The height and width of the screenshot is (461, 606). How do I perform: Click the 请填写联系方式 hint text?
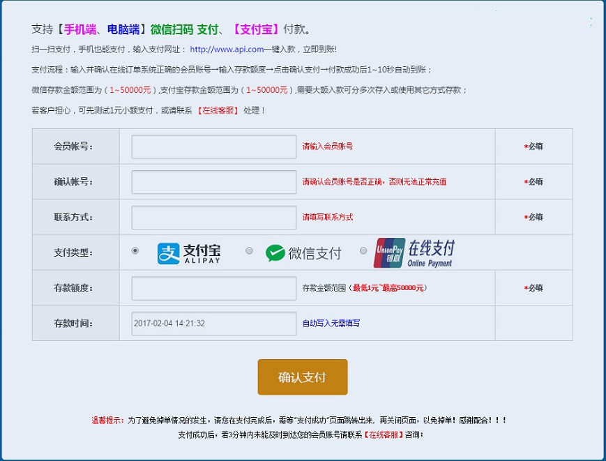point(327,217)
